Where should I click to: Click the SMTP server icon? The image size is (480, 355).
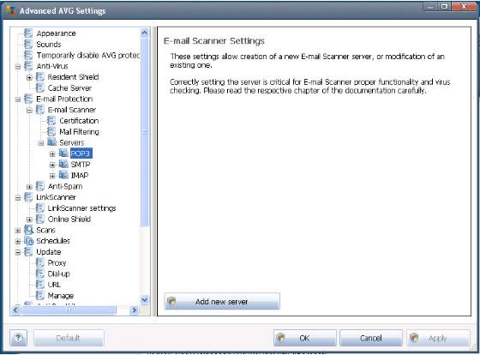click(63, 164)
